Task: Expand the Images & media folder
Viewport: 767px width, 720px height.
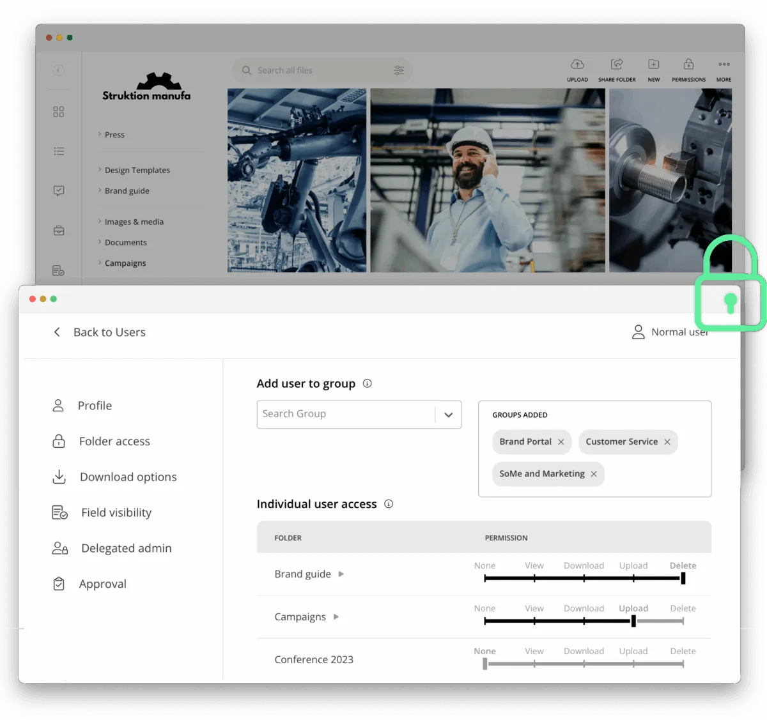Action: [100, 221]
